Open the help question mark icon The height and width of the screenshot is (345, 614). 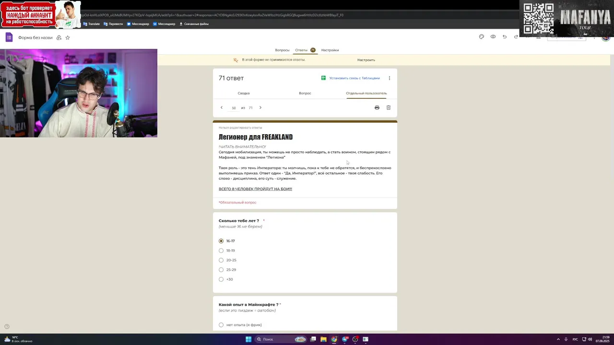pos(7,327)
